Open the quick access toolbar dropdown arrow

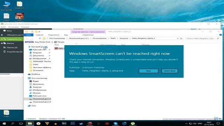(39, 31)
